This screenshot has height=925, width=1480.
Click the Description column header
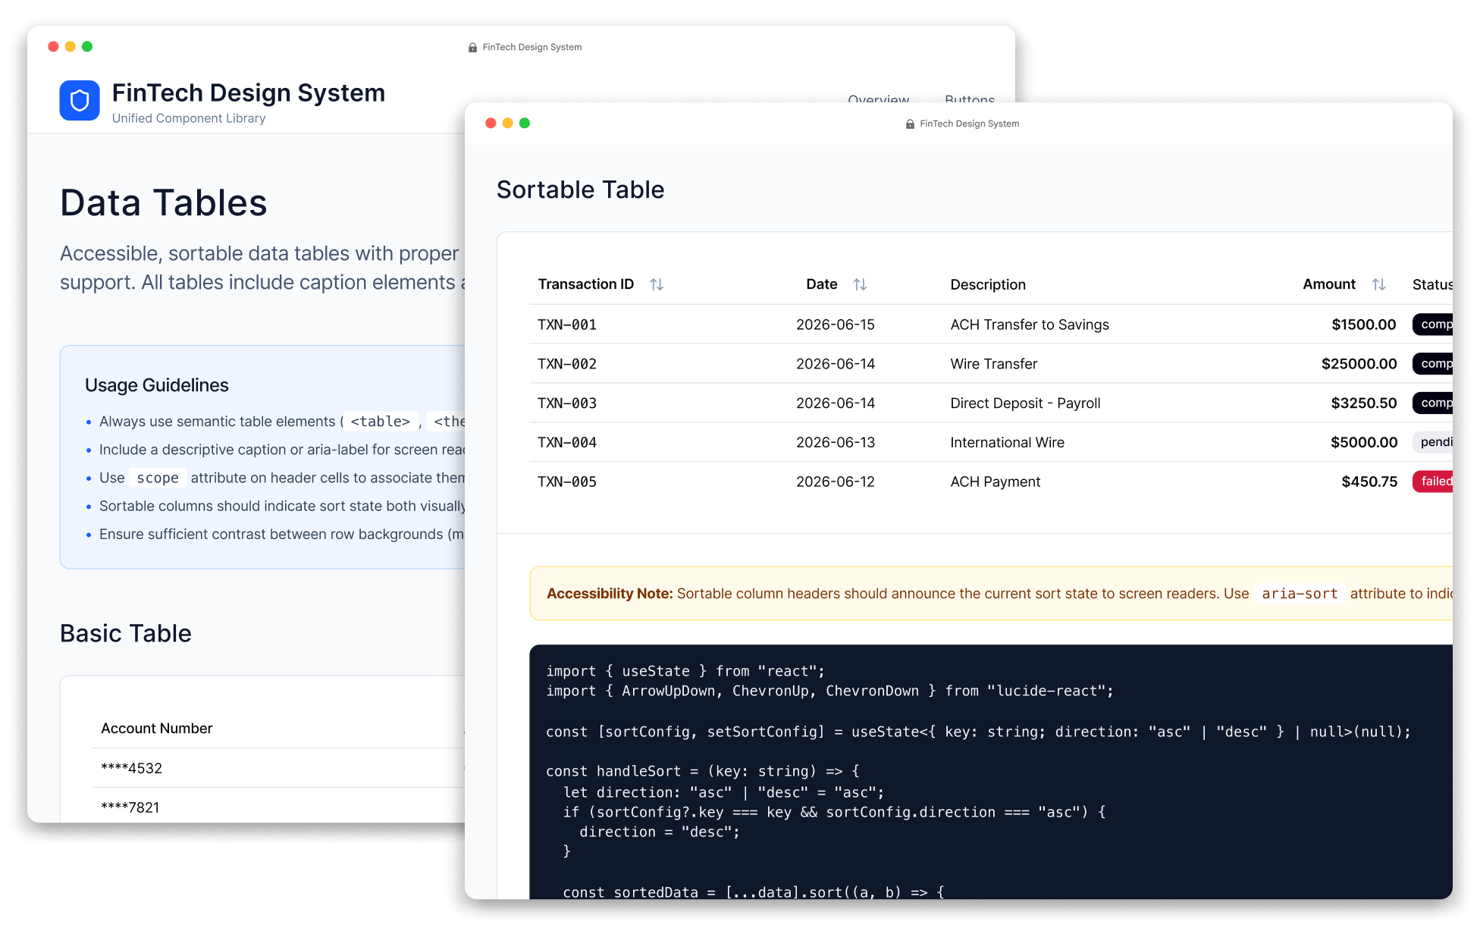tap(988, 284)
